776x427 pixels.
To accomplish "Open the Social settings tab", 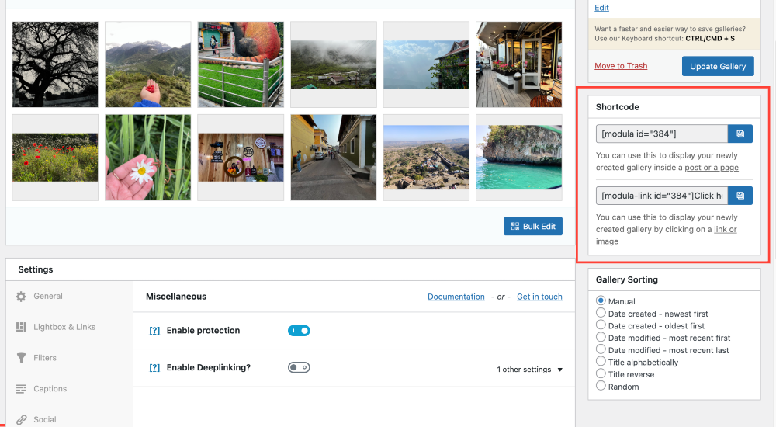I will (44, 419).
